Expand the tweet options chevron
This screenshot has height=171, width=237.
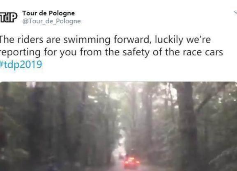(x=235, y=13)
